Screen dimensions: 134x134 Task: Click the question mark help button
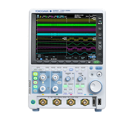tap(100, 55)
